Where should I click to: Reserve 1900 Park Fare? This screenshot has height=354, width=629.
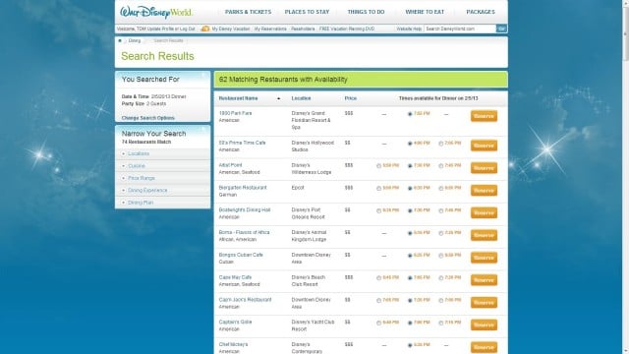(484, 116)
